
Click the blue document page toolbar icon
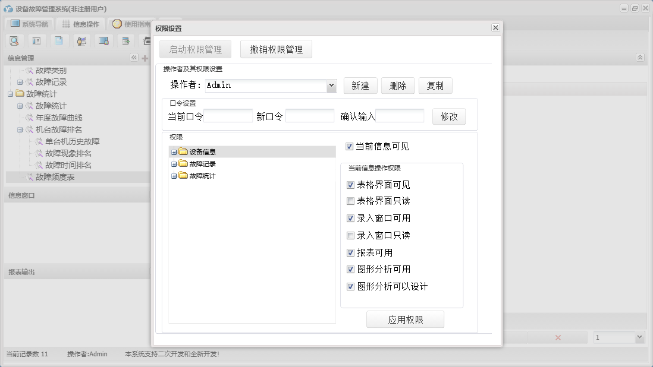coord(59,41)
